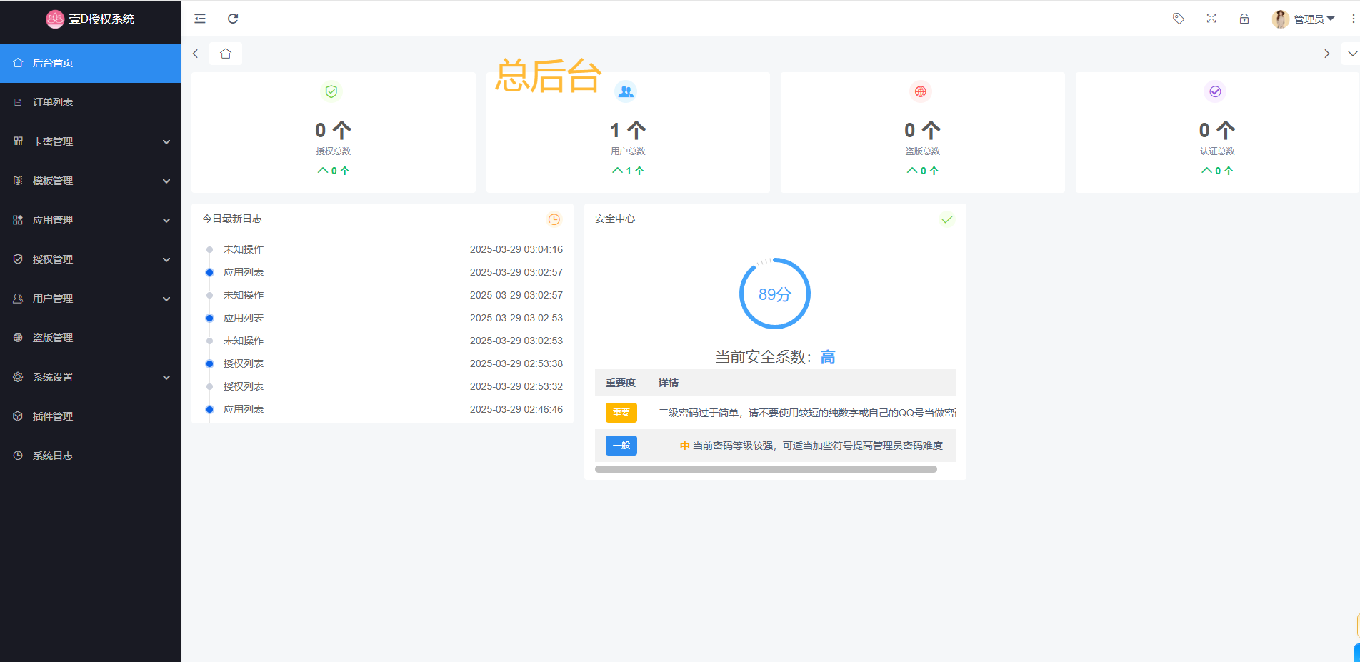Click the 应用列表 log entry
This screenshot has height=662, width=1360.
click(x=244, y=272)
